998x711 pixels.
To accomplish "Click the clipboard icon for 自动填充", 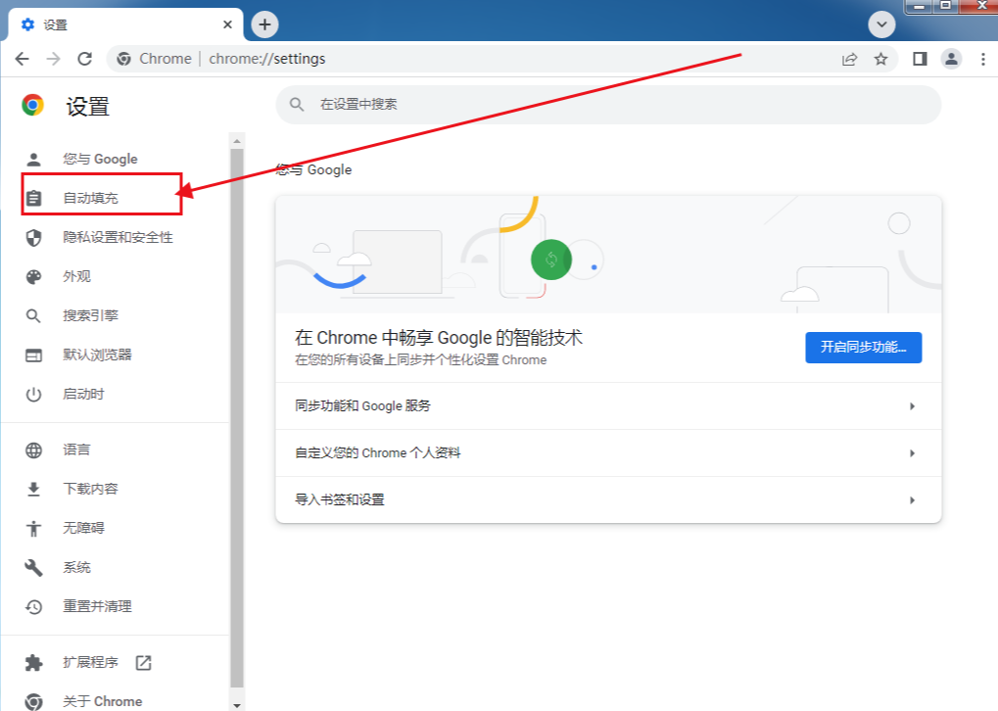I will point(33,198).
